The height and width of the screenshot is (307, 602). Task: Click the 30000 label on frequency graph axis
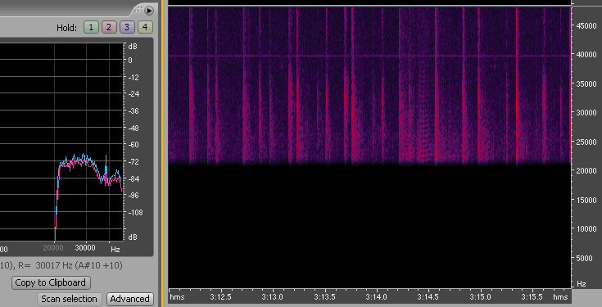pos(85,248)
